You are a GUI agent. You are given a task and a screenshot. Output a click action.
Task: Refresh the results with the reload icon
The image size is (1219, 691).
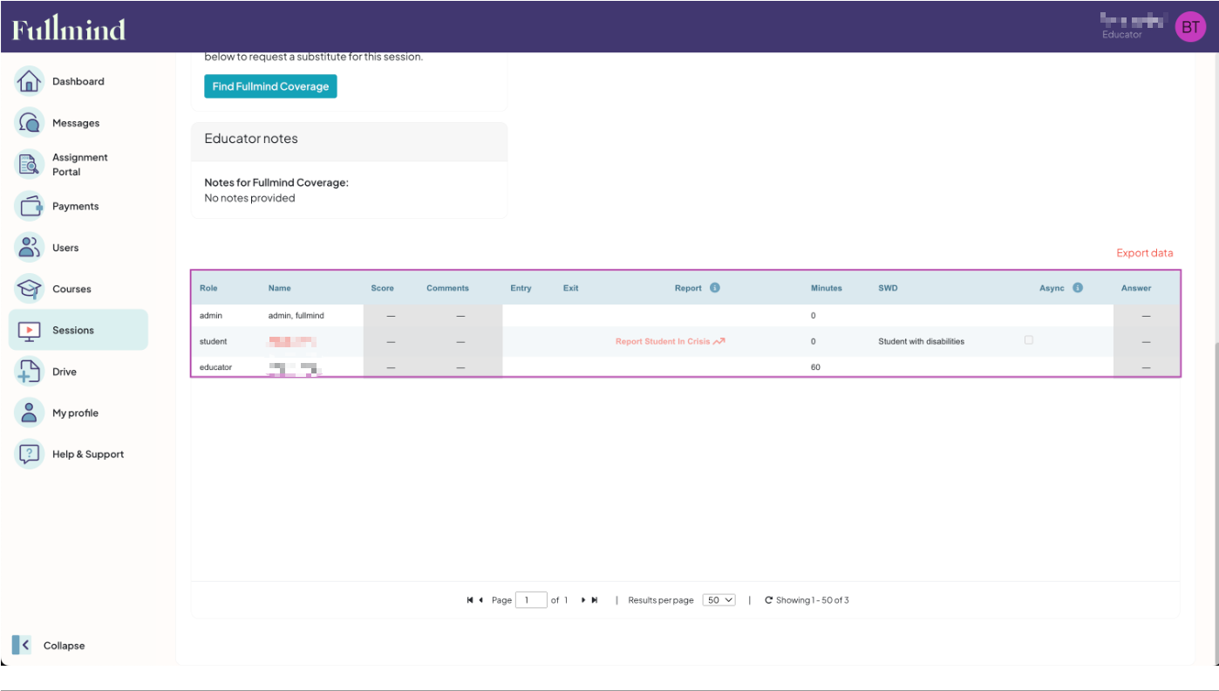click(x=768, y=599)
